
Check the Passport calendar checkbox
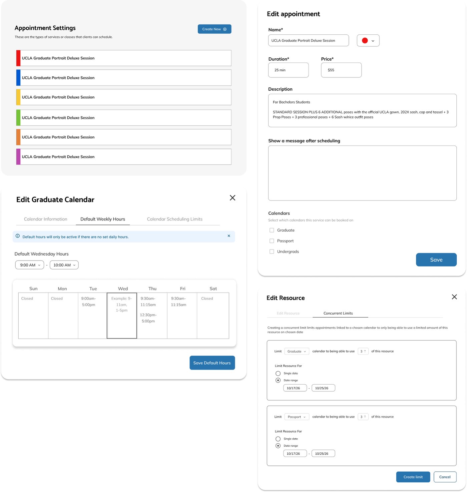[272, 241]
